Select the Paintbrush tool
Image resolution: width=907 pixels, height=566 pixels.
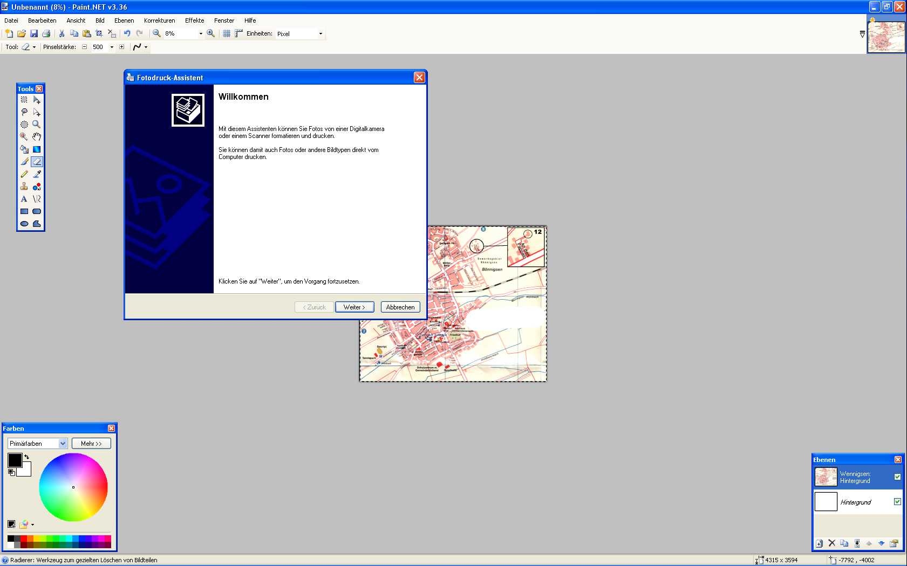coord(24,162)
